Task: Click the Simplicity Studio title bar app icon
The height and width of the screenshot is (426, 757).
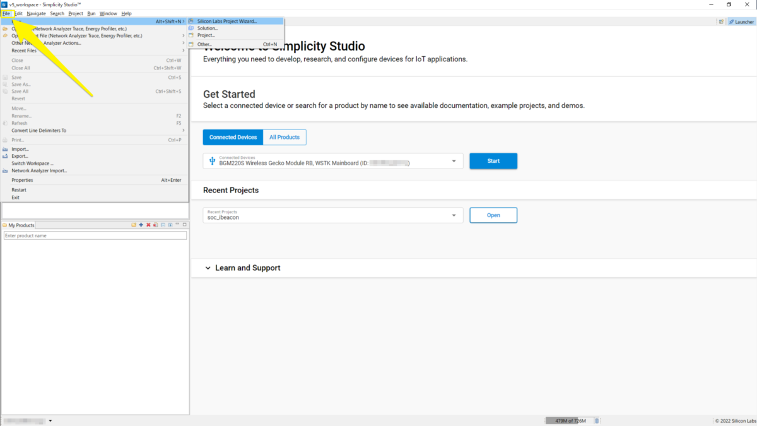Action: point(4,4)
